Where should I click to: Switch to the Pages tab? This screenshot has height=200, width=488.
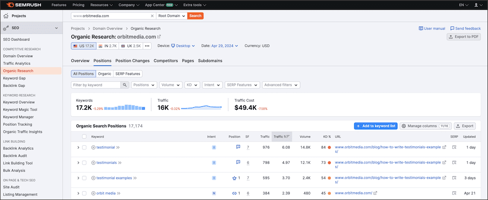(188, 60)
